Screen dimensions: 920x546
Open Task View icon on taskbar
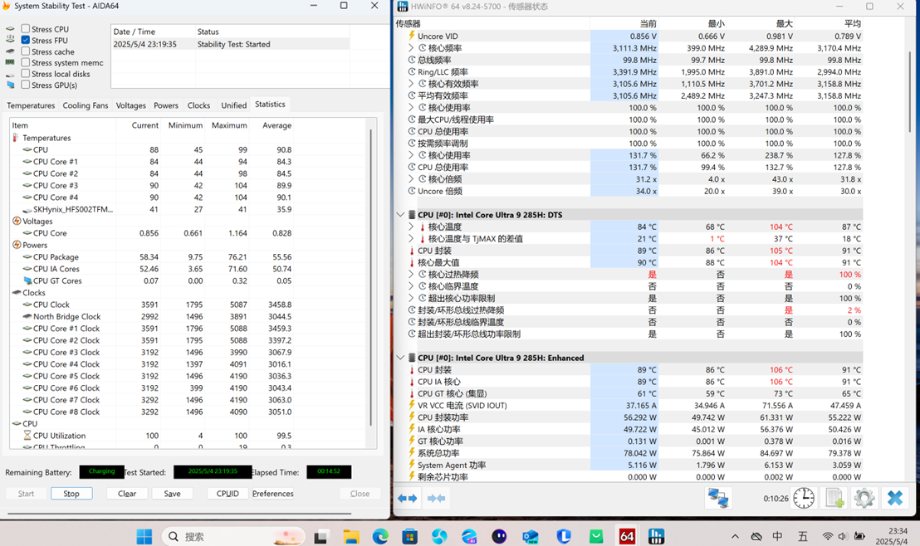[x=321, y=536]
